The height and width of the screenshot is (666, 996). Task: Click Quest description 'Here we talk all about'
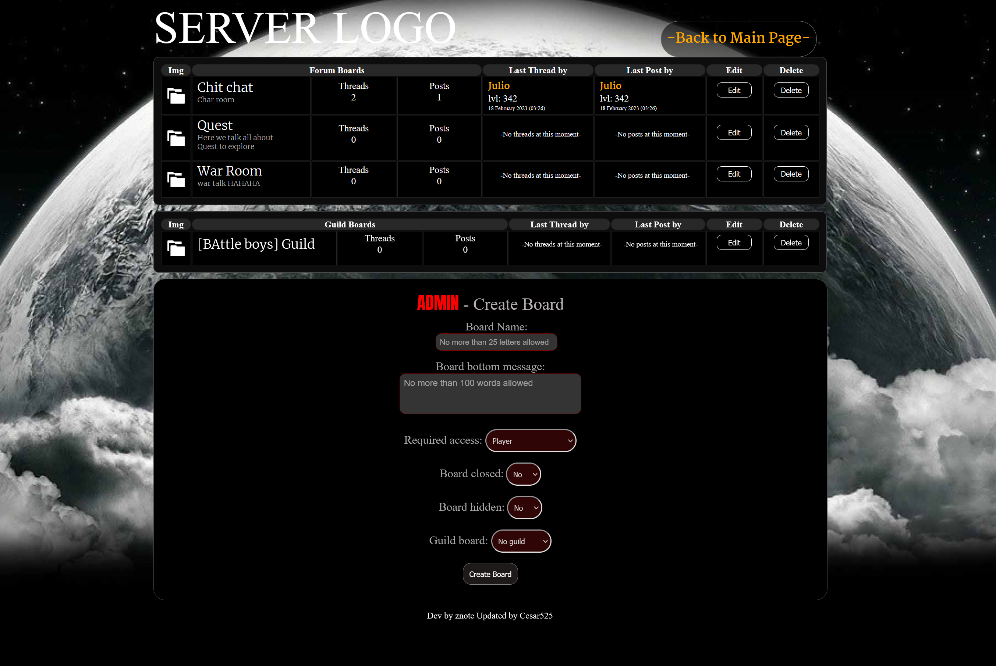point(235,138)
